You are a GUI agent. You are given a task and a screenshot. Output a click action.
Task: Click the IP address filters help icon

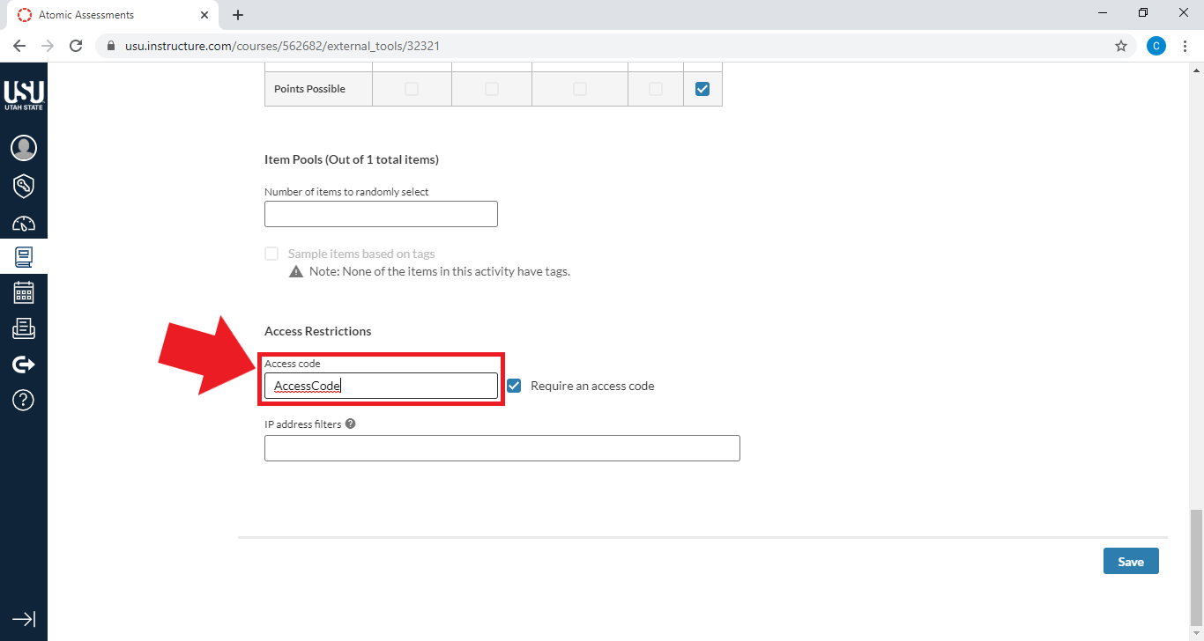pos(350,424)
